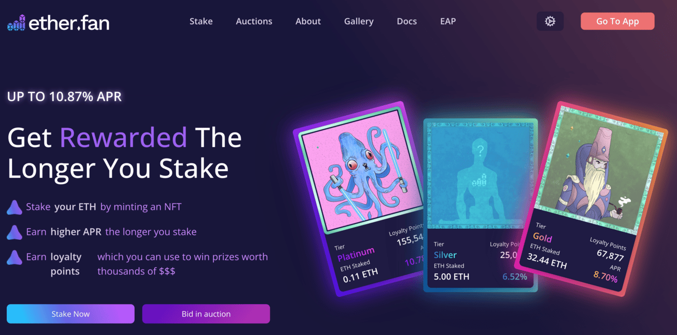Open the Stake menu item
The height and width of the screenshot is (335, 677).
click(x=201, y=21)
